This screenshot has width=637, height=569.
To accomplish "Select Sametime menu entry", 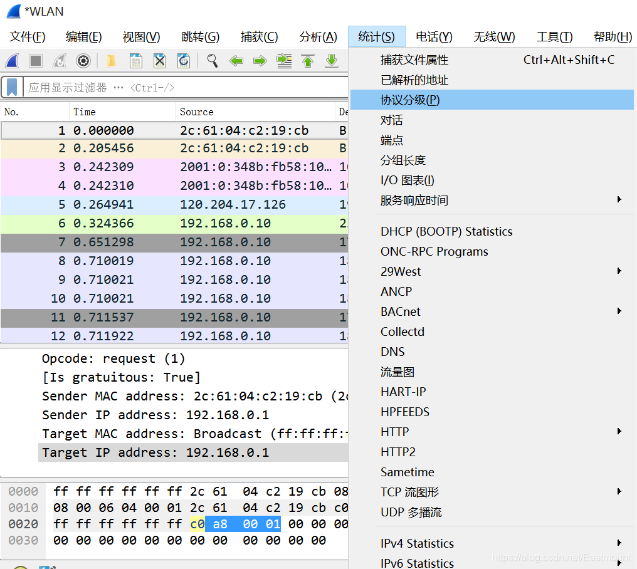I will 492,472.
